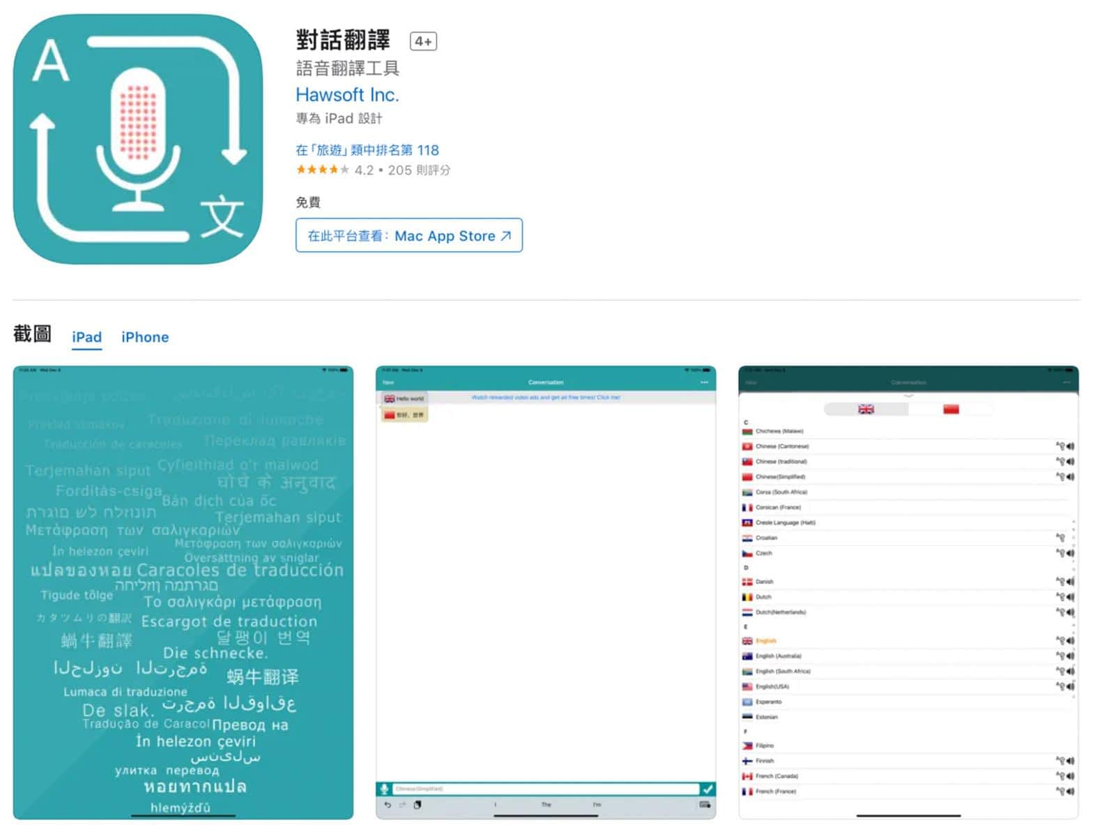Image resolution: width=1093 pixels, height=836 pixels.
Task: Tap the checkmark icon beside input field
Action: (708, 789)
